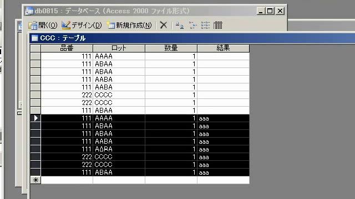Switch to small icons view
Screen dimensions: 355x199
192,25
